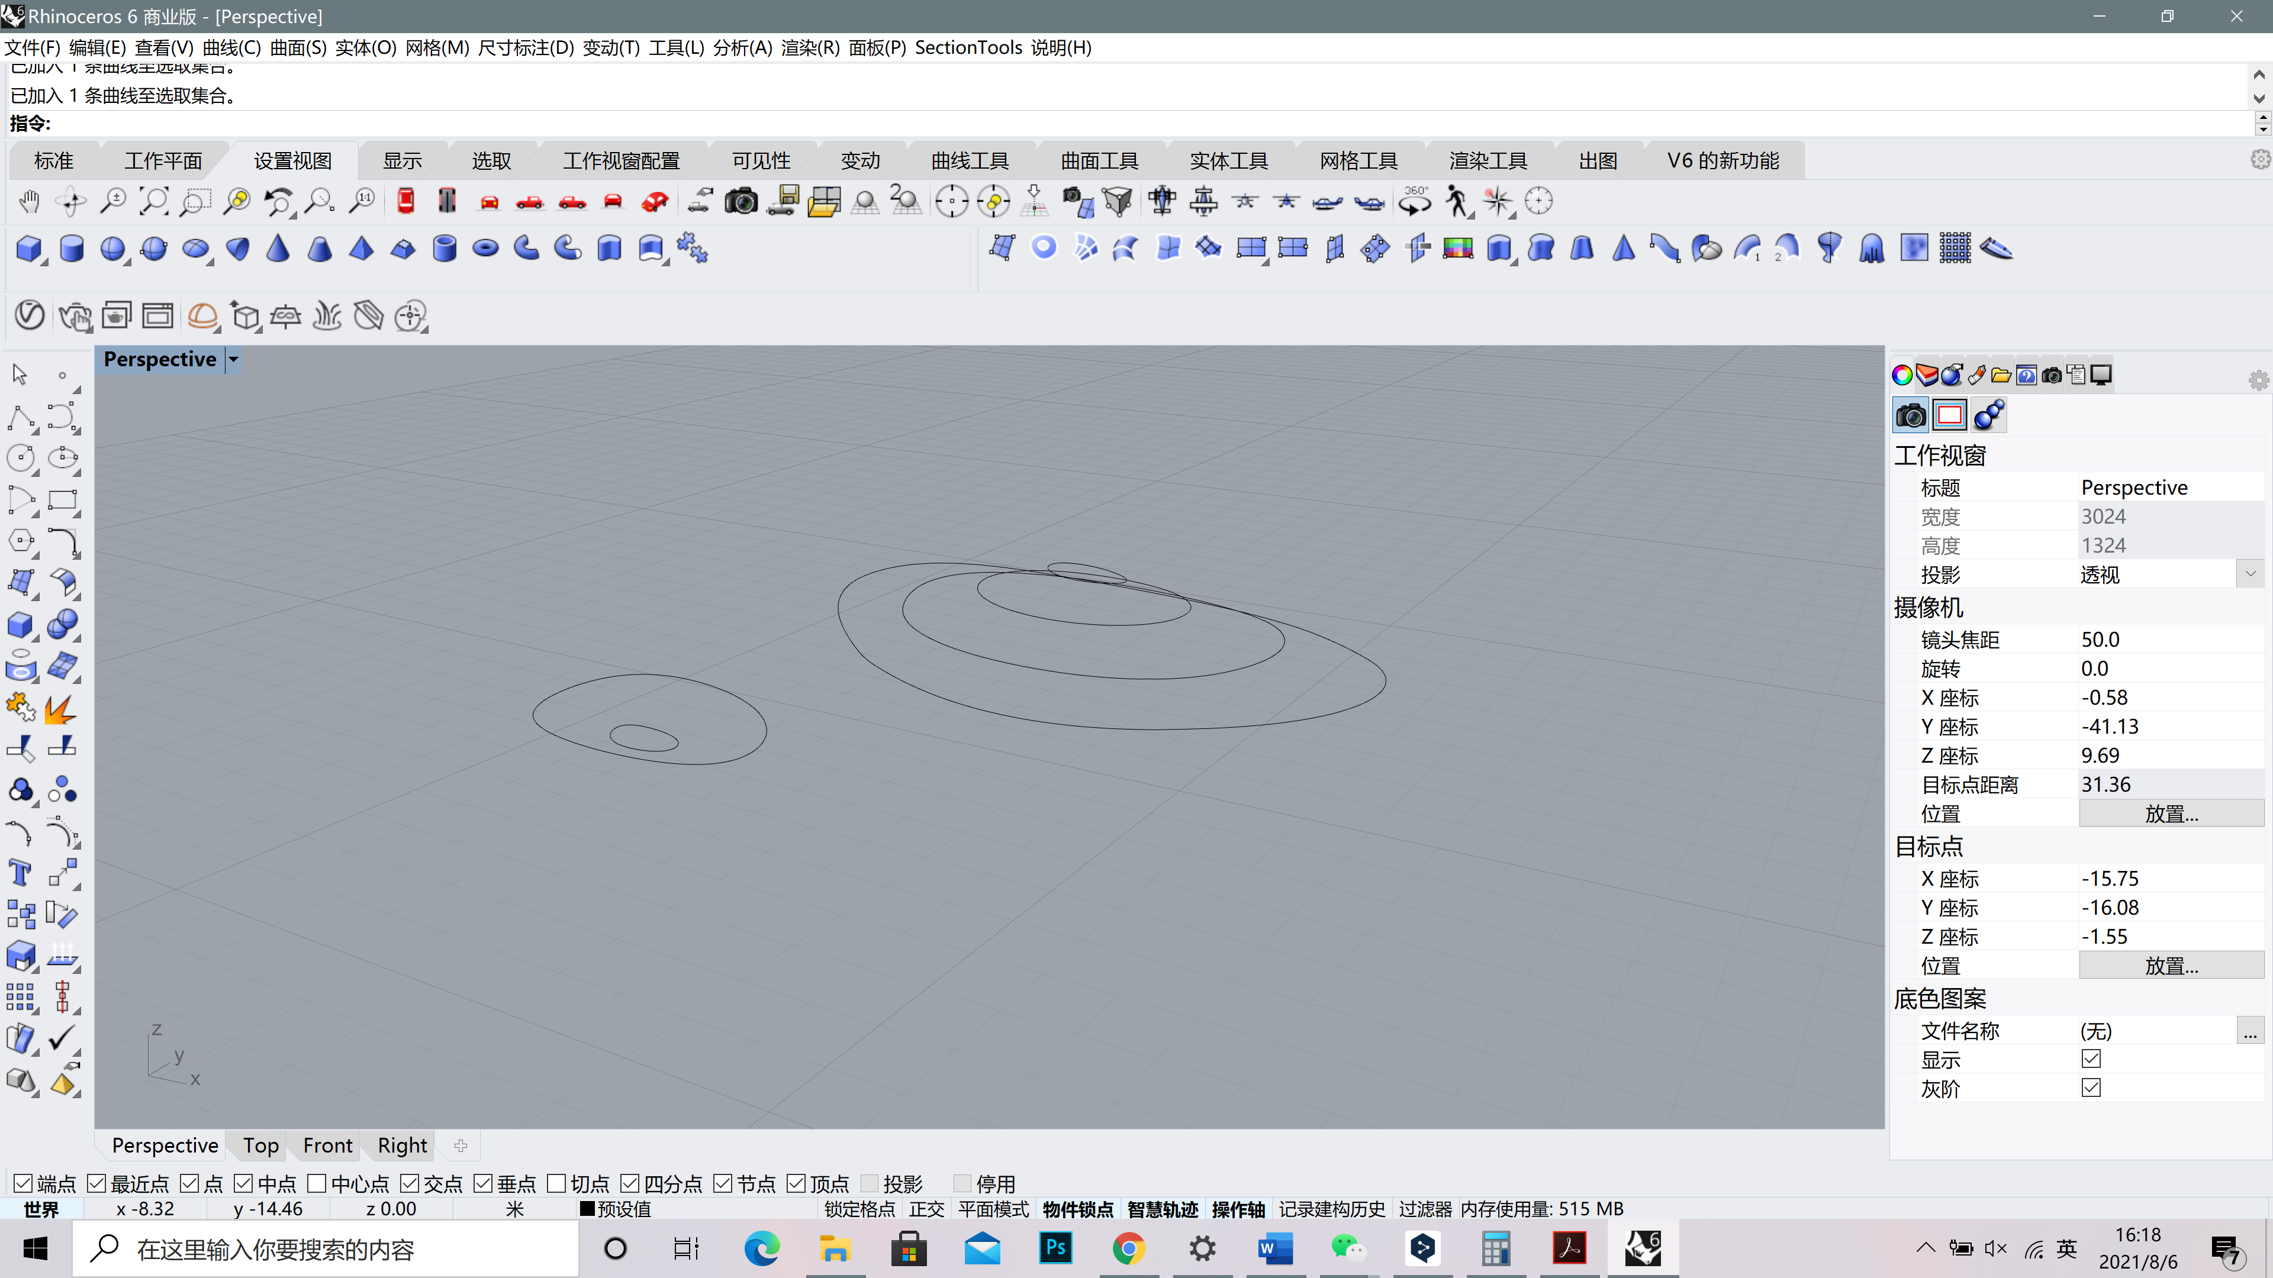2273x1278 pixels.
Task: Select the Rectangle tool in left sidebar
Action: (62, 499)
